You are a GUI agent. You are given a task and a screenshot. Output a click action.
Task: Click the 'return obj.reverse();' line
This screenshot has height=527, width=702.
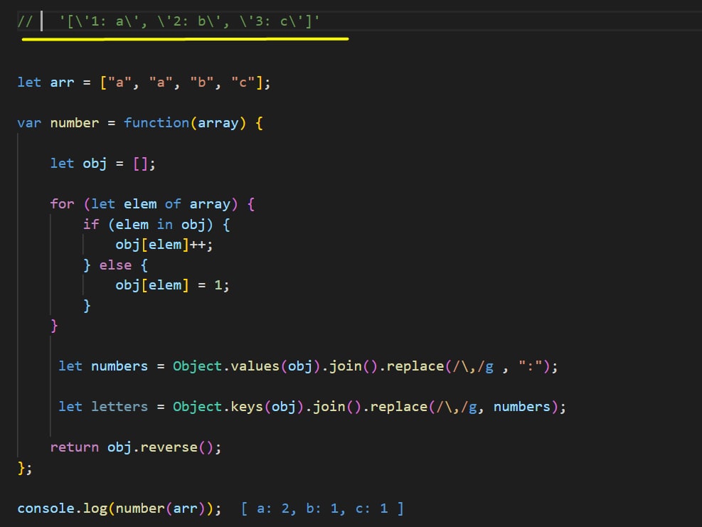pos(136,447)
